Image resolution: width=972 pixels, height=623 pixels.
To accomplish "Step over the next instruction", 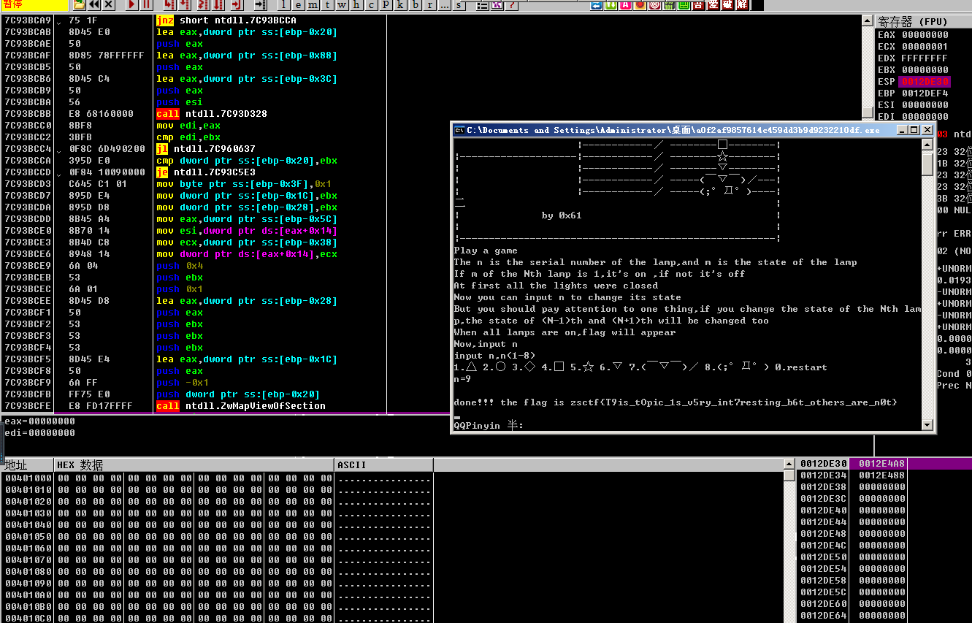I will [183, 5].
